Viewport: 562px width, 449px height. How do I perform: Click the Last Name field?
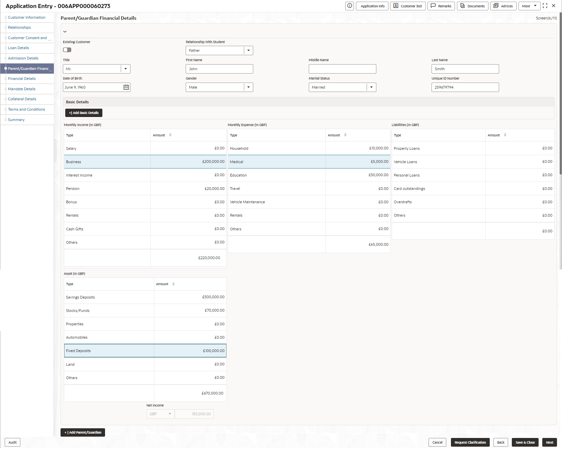click(x=465, y=69)
